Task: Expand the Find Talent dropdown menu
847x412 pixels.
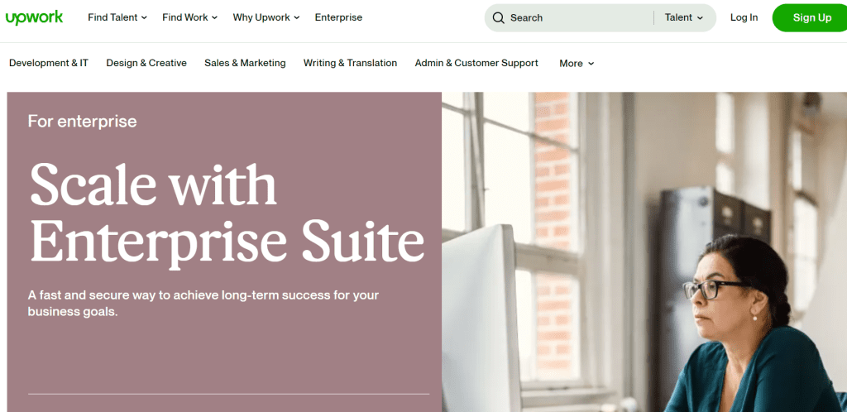Action: tap(117, 17)
